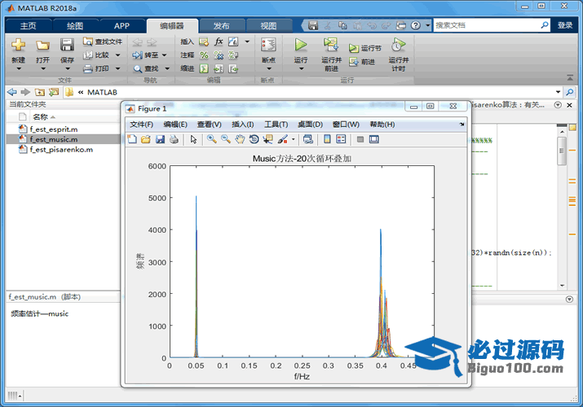The width and height of the screenshot is (583, 407).
Task: Select the Edit Plot arrow tool
Action: tap(194, 139)
